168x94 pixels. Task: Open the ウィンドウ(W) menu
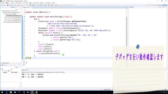[47, 3]
